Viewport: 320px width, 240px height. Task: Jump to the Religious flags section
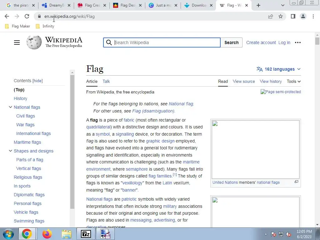pyautogui.click(x=28, y=177)
